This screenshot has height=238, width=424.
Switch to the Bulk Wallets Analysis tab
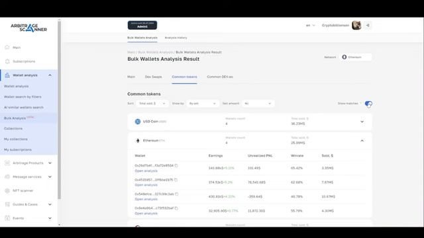pyautogui.click(x=142, y=38)
